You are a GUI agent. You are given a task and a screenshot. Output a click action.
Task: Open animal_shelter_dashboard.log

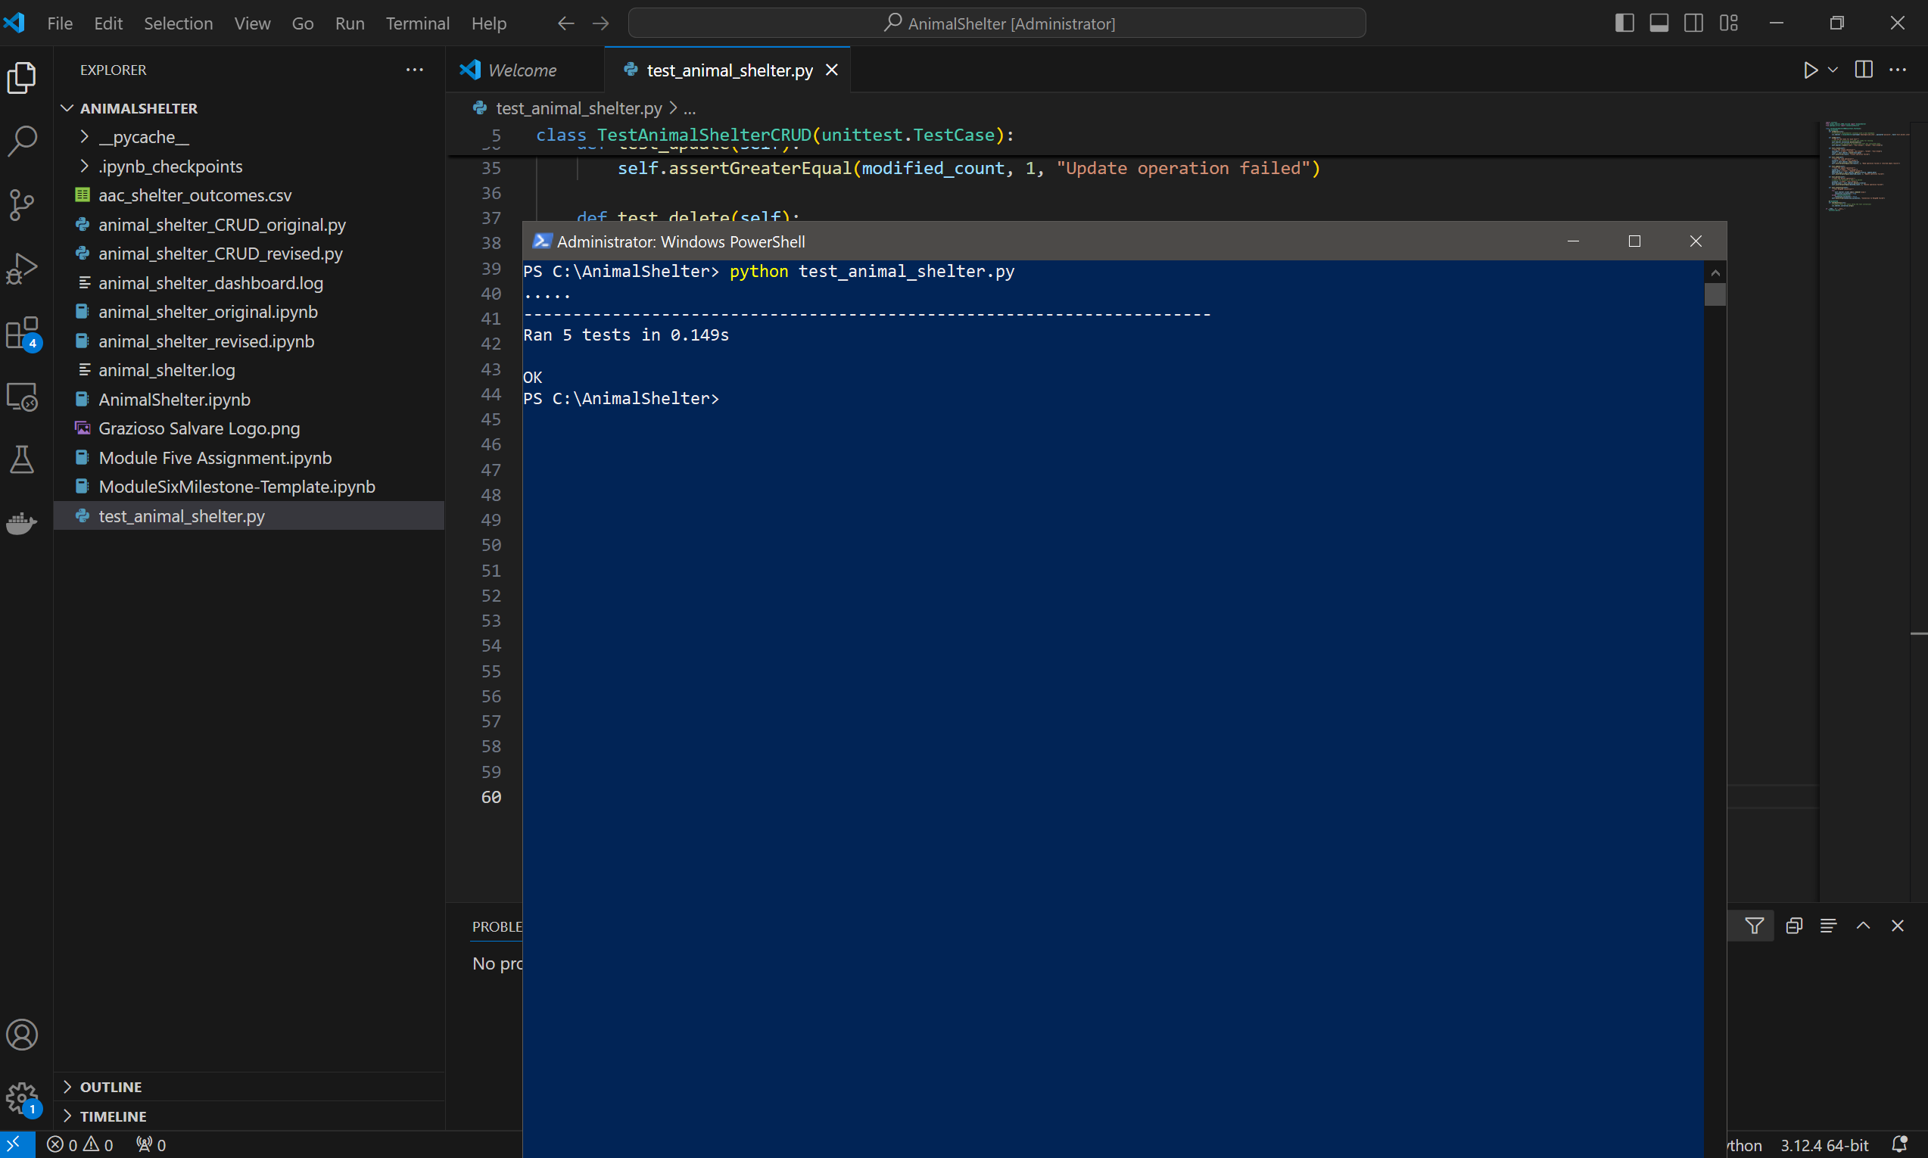[x=210, y=283]
